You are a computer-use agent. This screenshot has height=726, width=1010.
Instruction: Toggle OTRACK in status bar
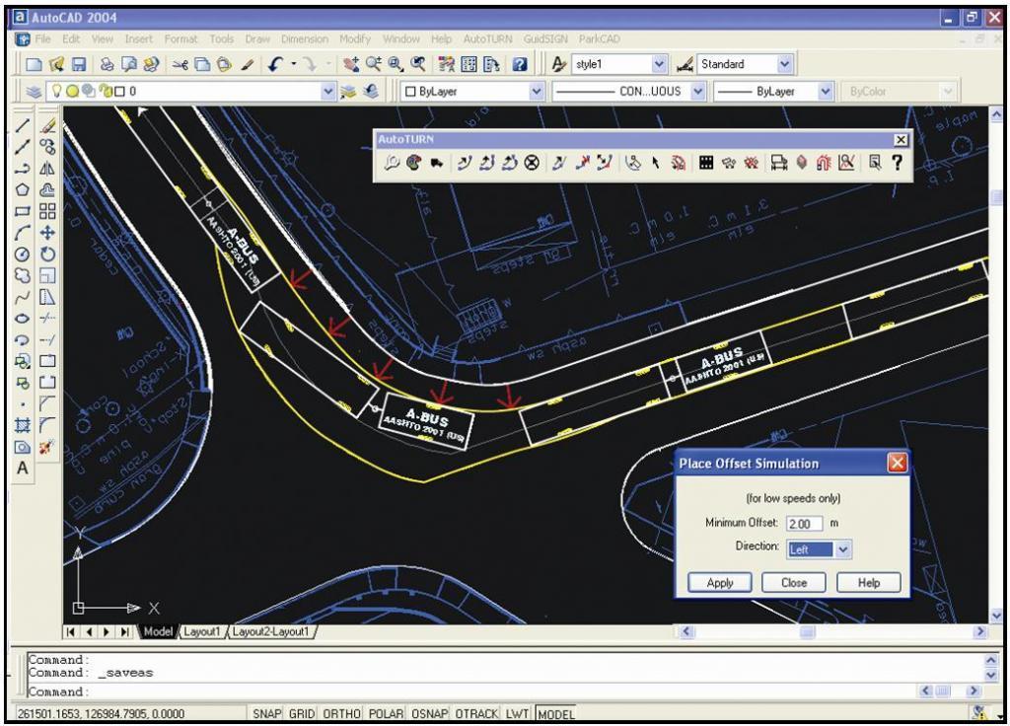[x=476, y=713]
